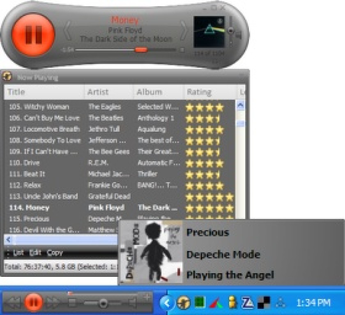
Task: Set star rating for Locomotive Breath row
Action: pos(205,130)
